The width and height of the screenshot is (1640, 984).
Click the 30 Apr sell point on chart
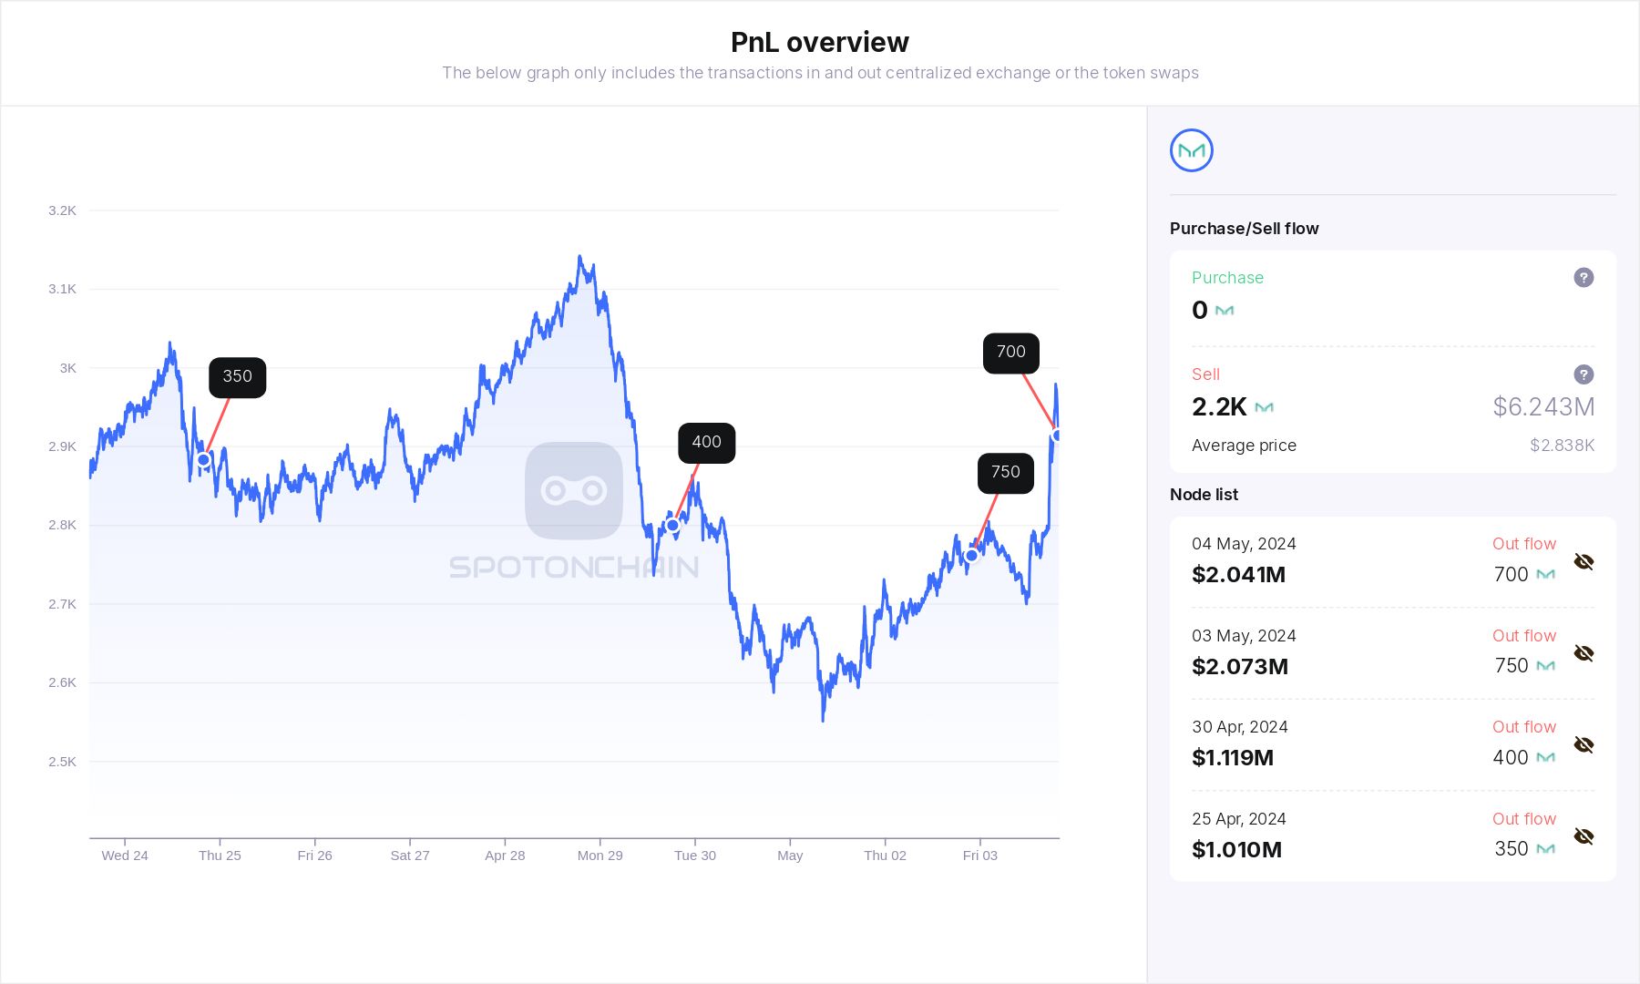673,526
